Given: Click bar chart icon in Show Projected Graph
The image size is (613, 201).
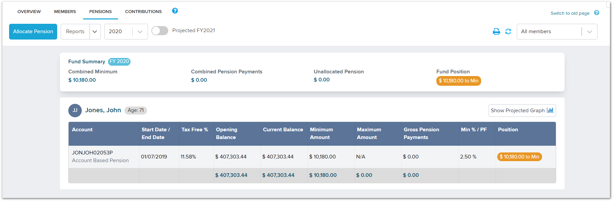Looking at the screenshot, I should [550, 110].
